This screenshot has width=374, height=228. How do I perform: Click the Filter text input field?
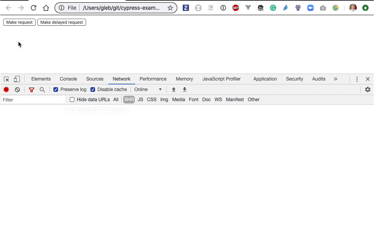point(33,100)
